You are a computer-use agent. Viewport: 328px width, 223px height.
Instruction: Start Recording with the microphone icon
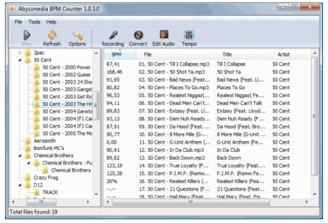tap(113, 35)
